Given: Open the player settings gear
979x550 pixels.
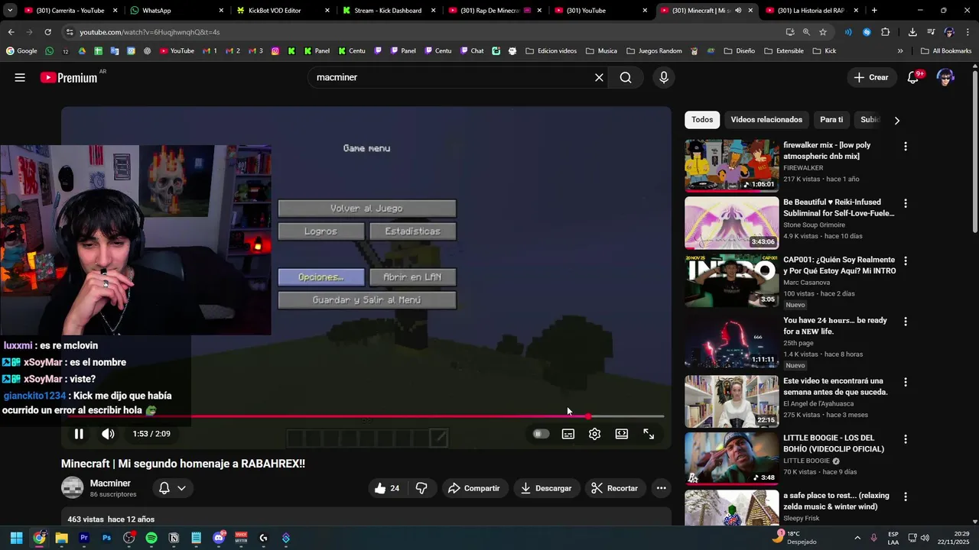Looking at the screenshot, I should pos(594,434).
